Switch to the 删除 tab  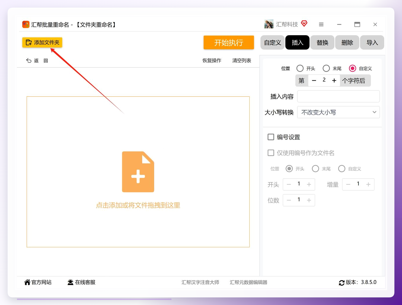coord(347,43)
